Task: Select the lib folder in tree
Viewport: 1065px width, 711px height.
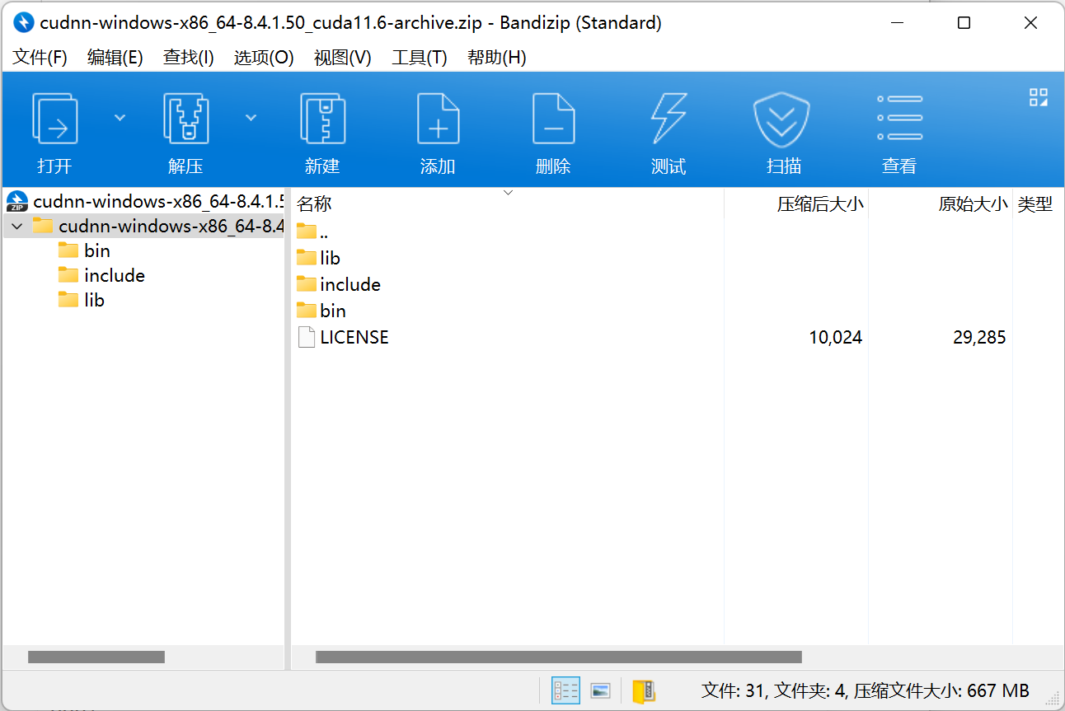Action: (x=82, y=300)
